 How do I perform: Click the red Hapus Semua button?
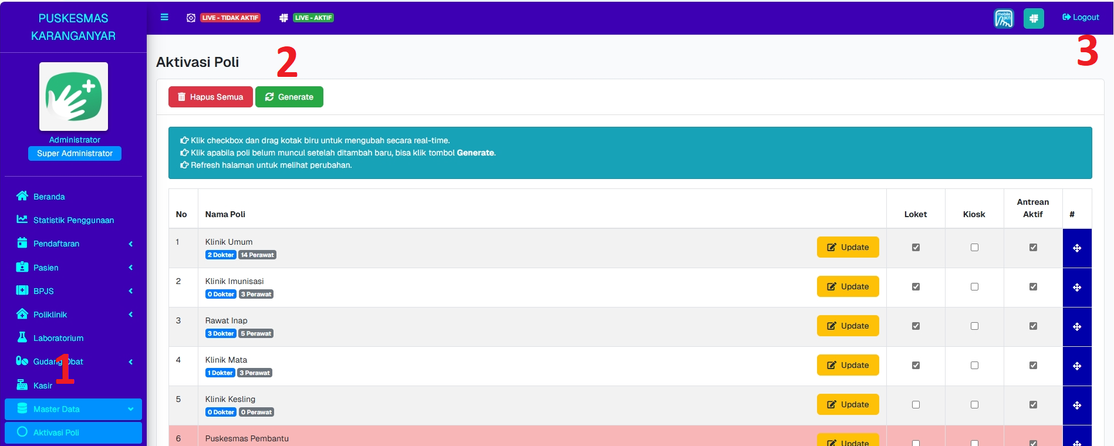tap(211, 97)
